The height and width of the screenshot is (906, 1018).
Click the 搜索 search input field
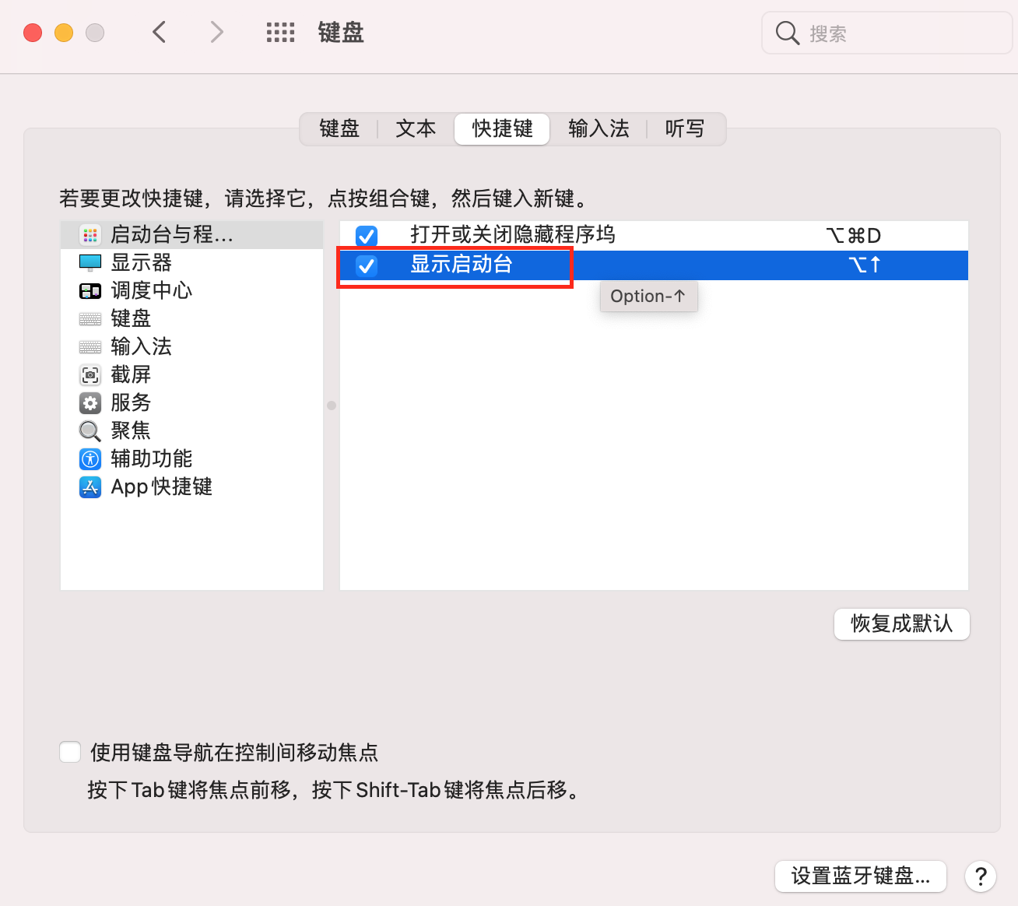886,33
